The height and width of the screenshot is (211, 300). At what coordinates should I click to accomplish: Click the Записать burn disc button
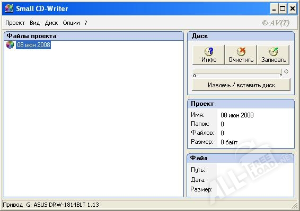pyautogui.click(x=273, y=55)
